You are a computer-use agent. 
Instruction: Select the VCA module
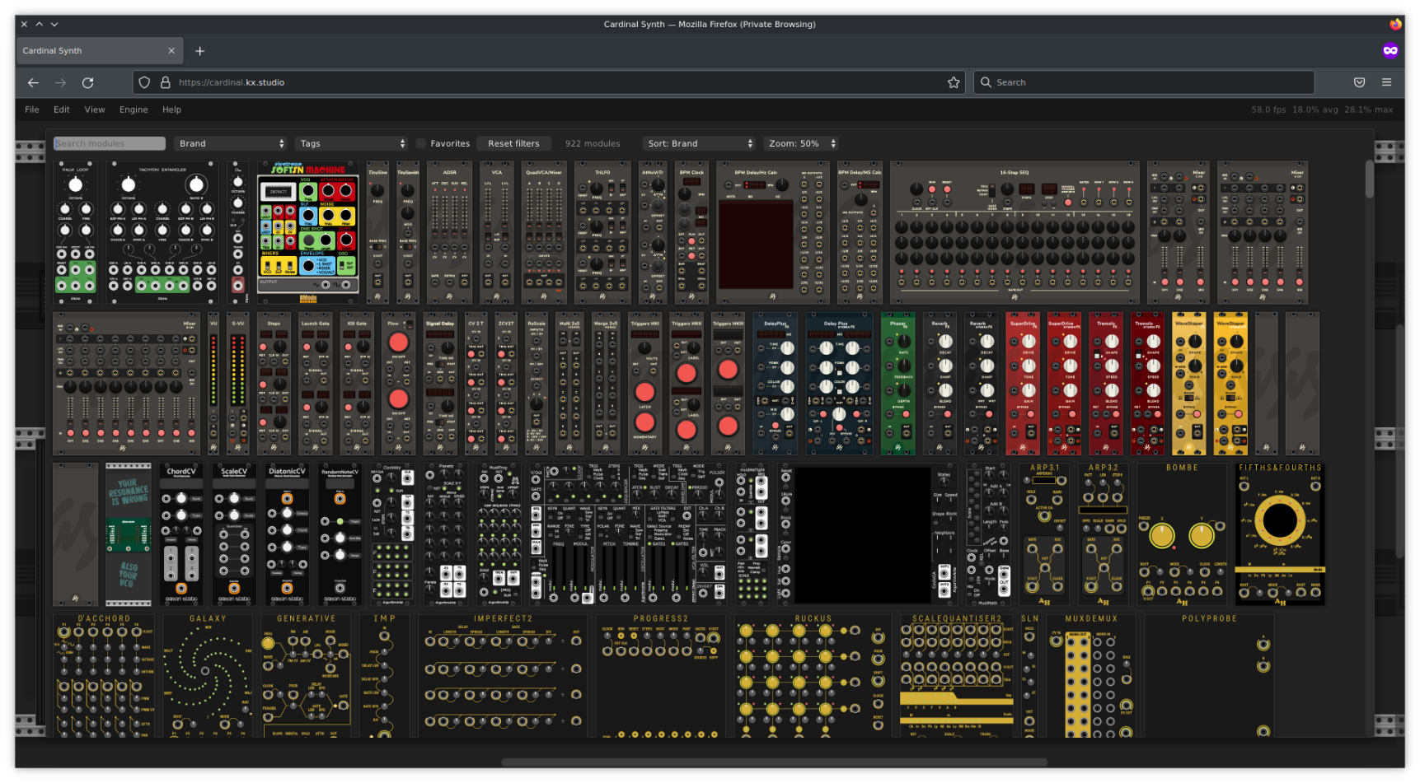pos(497,232)
